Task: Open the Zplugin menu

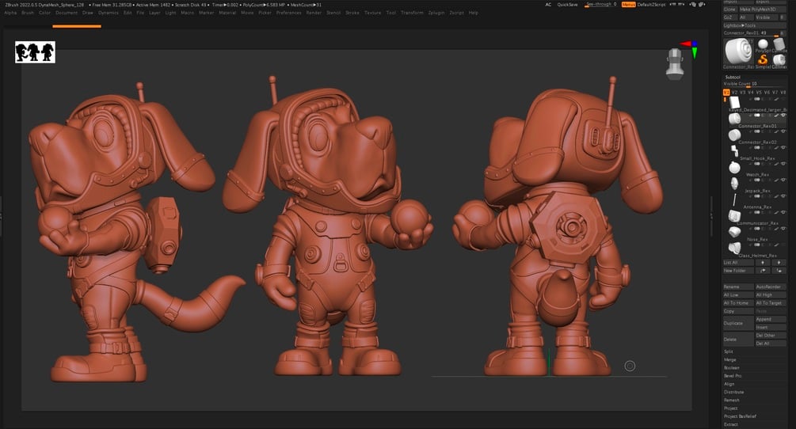Action: (x=436, y=13)
